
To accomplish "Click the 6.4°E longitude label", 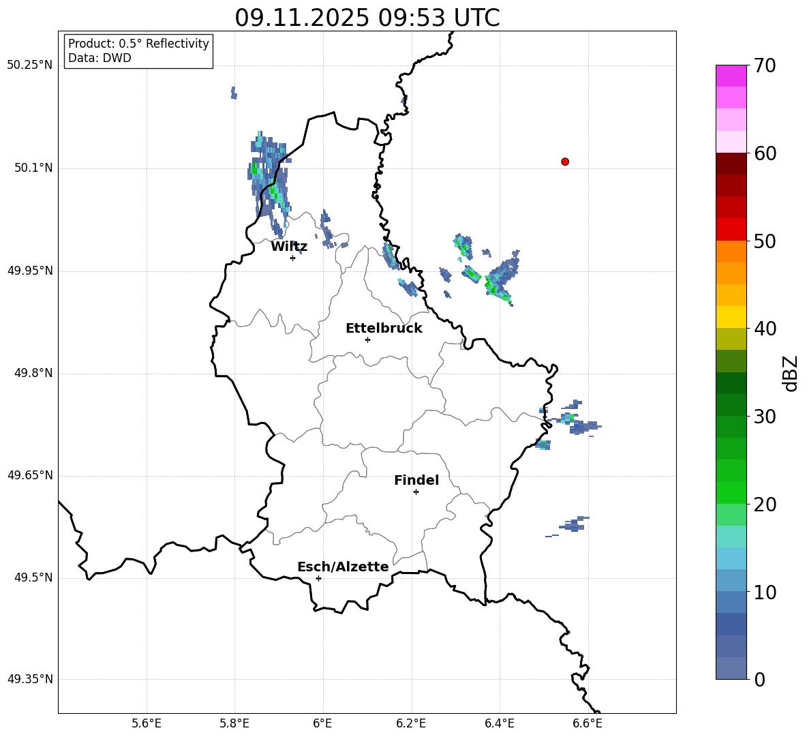I will tap(499, 724).
